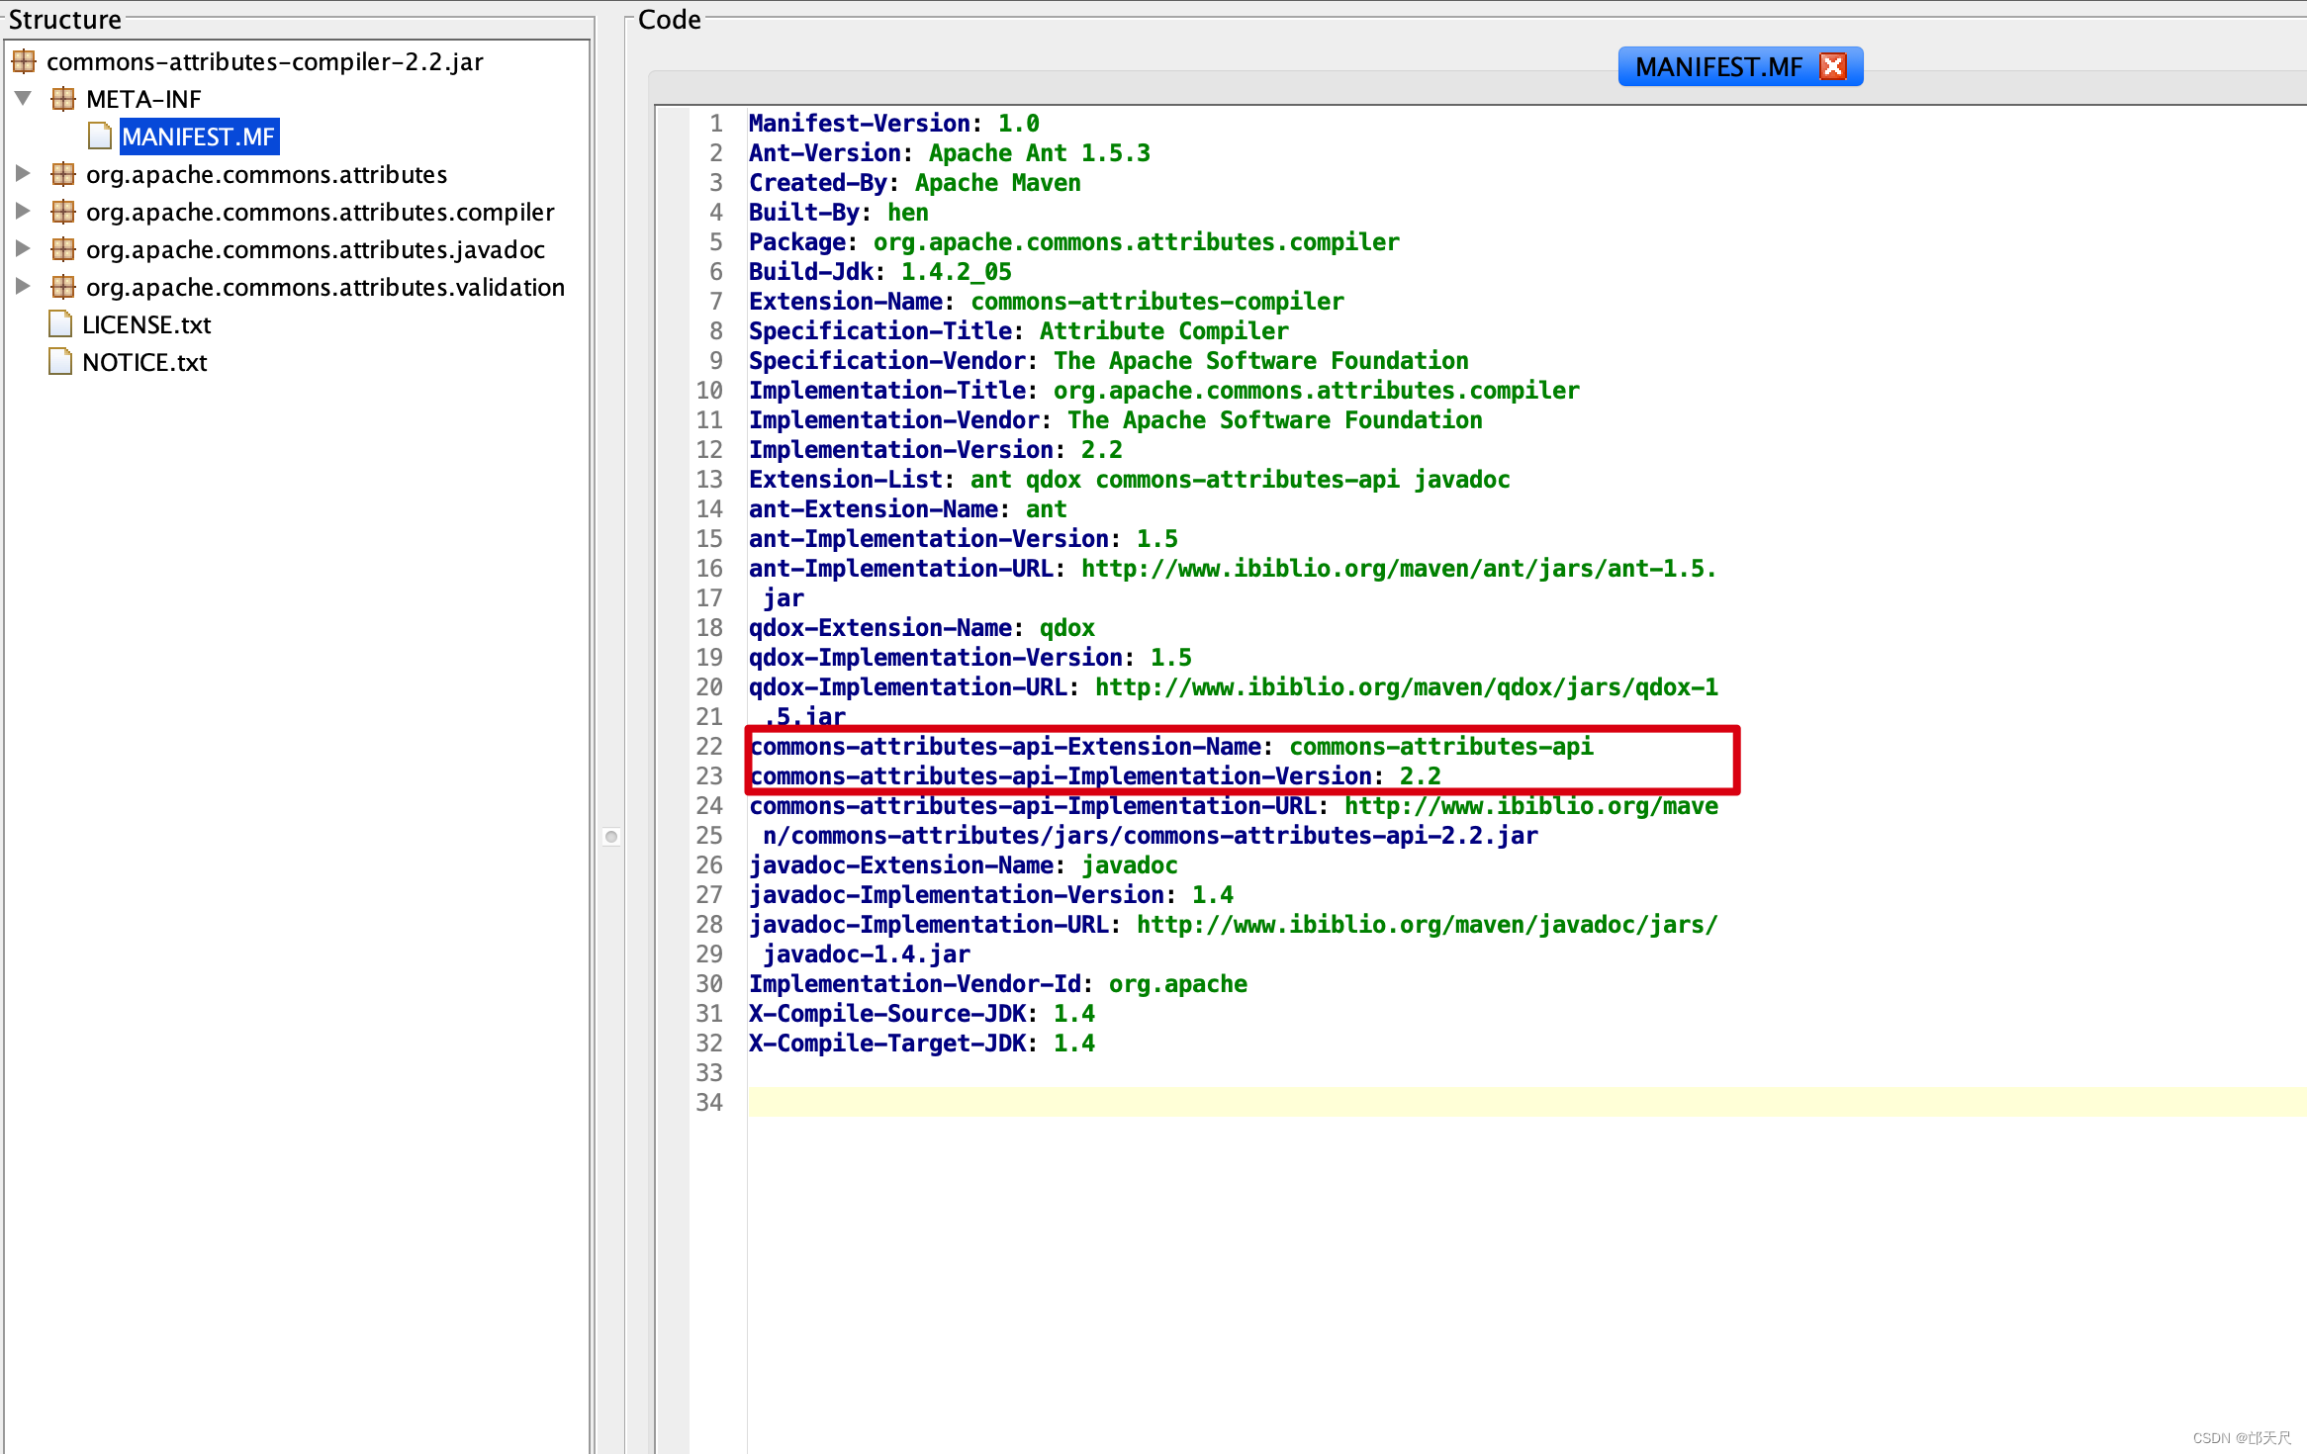
Task: Expand org.apache.commons.attributes.validation tree node
Action: tap(24, 287)
